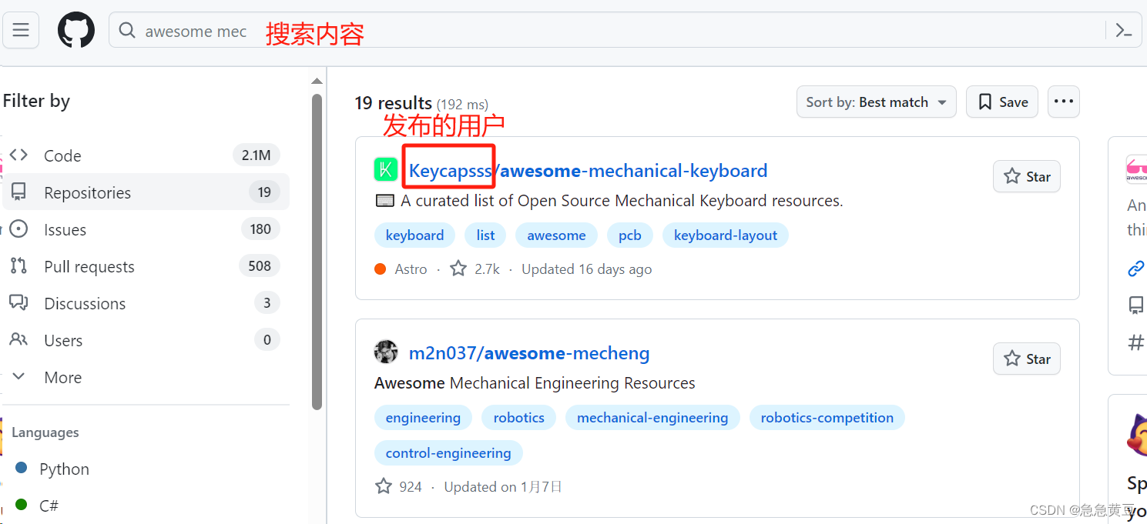This screenshot has width=1147, height=524.
Task: Click the star icon beside 924
Action: [383, 486]
